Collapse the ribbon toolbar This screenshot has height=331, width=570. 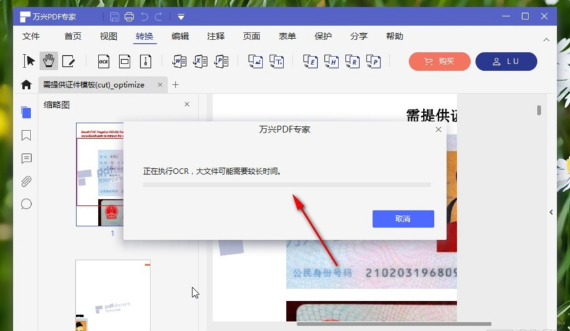pos(547,40)
